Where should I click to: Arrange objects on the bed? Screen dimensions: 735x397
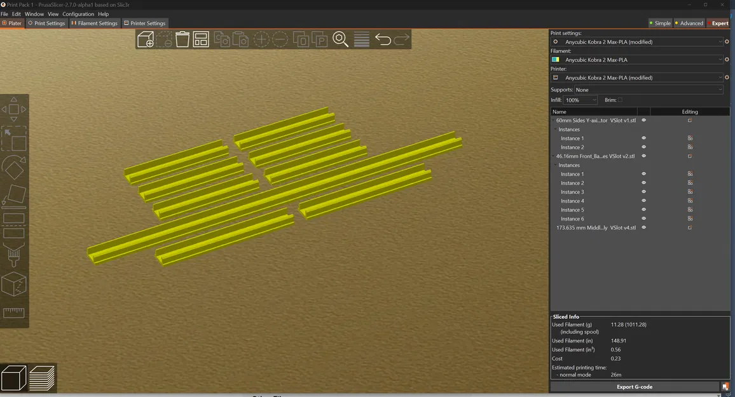coord(201,39)
